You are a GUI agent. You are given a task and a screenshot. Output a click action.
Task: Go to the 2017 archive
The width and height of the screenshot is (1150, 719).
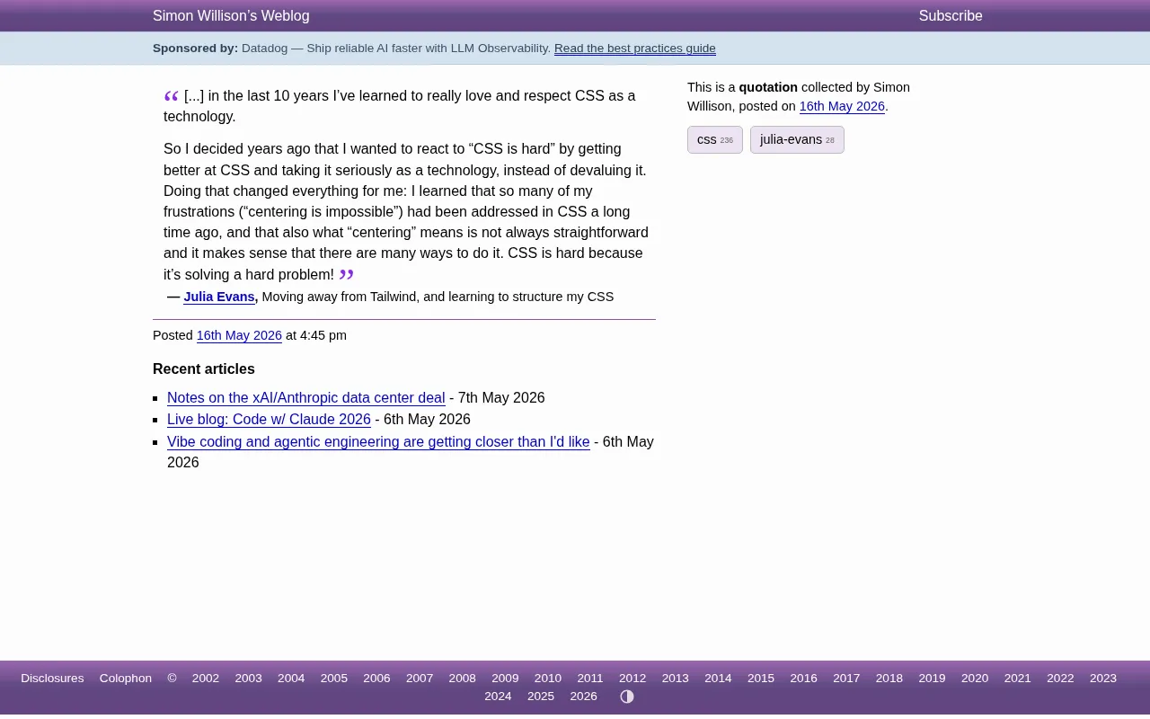[x=846, y=679]
